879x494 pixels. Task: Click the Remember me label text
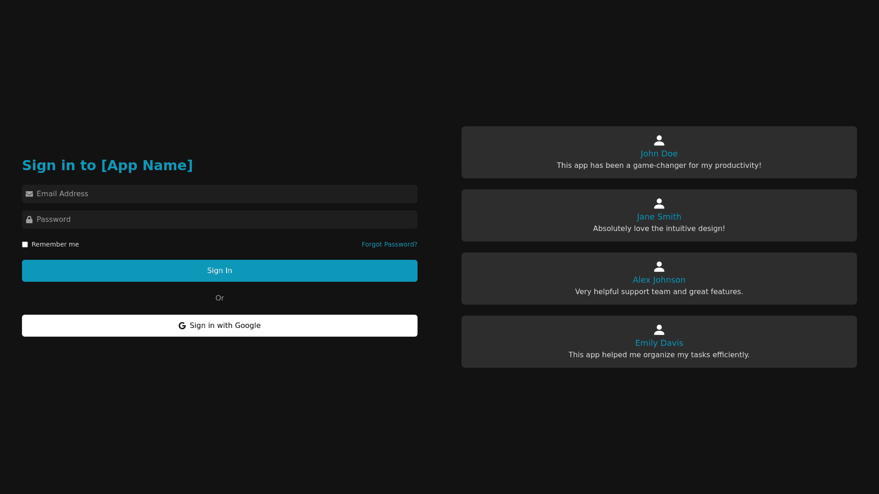(55, 245)
